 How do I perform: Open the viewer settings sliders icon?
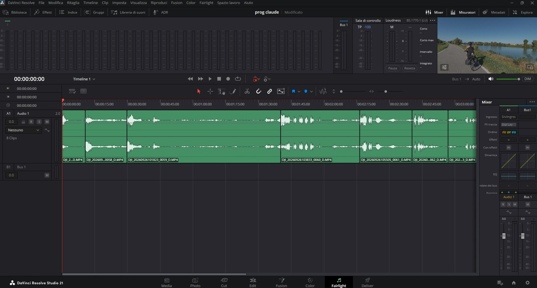(444, 67)
